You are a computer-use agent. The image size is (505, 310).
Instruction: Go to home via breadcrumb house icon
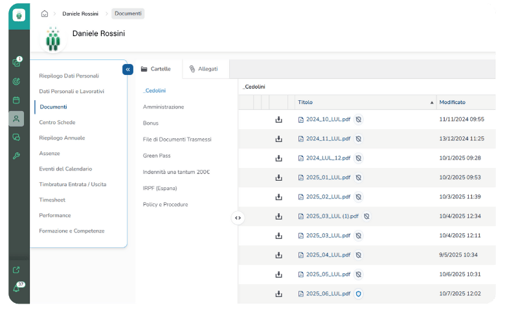click(x=45, y=14)
